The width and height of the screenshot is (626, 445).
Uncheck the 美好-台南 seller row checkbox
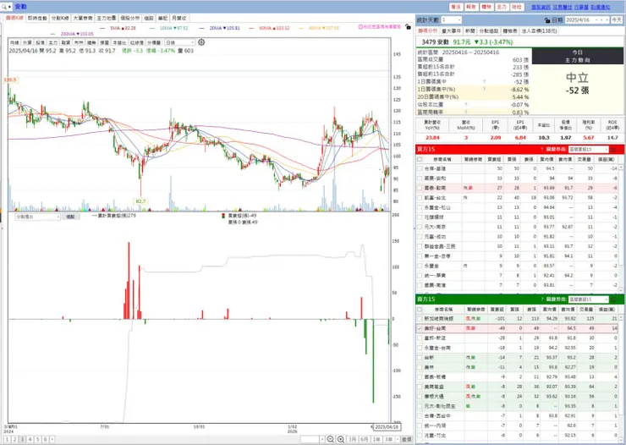(x=420, y=328)
